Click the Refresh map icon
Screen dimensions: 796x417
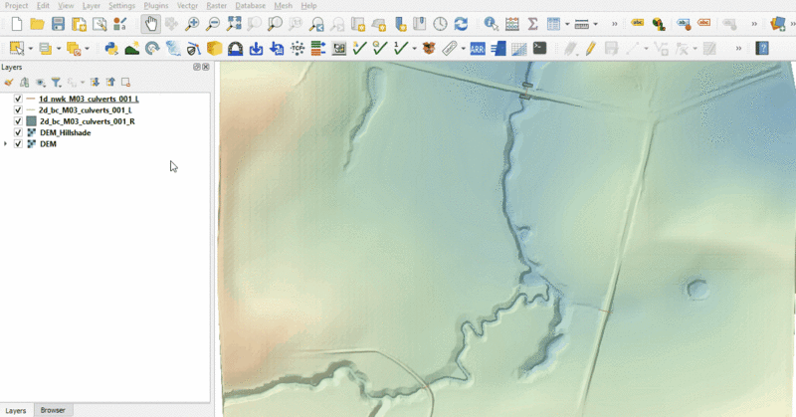click(461, 24)
